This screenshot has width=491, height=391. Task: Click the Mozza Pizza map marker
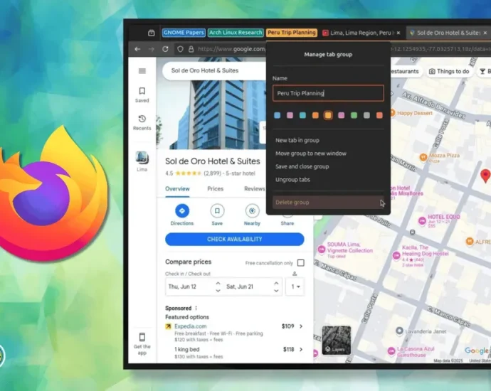click(x=423, y=157)
